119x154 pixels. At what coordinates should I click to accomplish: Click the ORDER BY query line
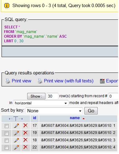coord(35,36)
